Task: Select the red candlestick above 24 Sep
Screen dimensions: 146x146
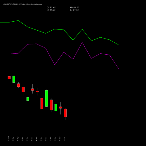Action: [9, 78]
